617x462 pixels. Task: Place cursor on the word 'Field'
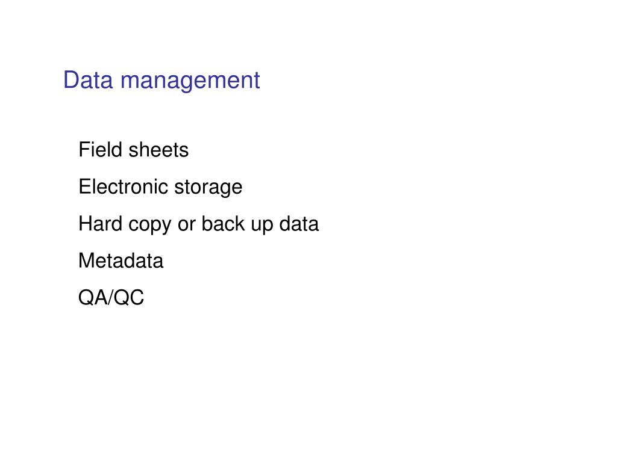point(101,150)
